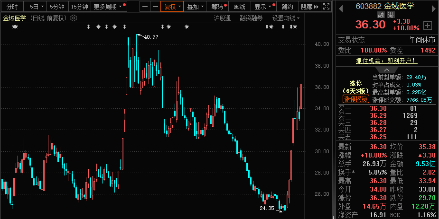The width and height of the screenshot is (439, 219).
Task: Collapse the limit-up info panel chevron
Action: [387, 70]
